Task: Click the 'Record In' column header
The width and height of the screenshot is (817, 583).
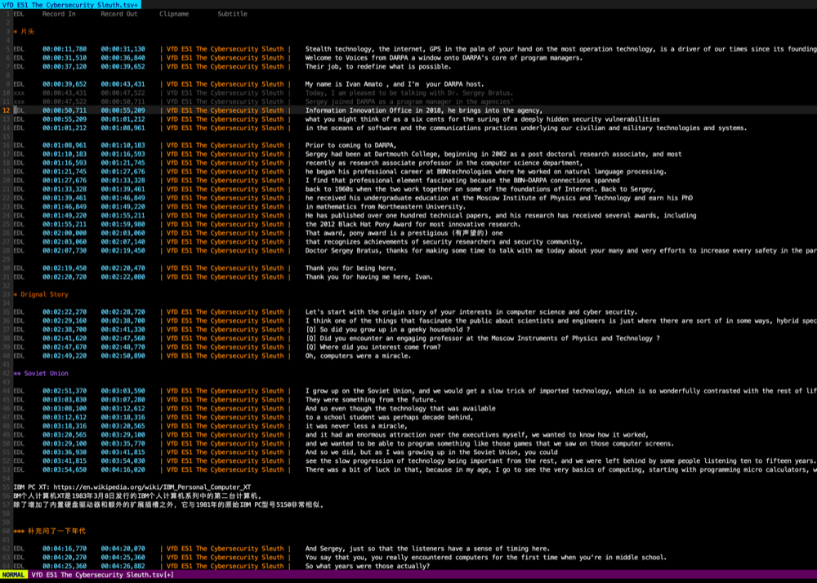Action: (59, 14)
